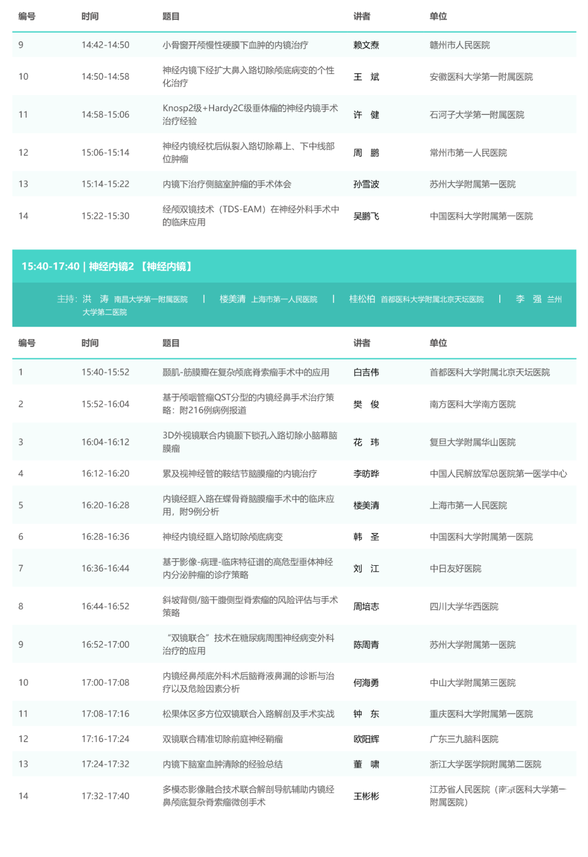The width and height of the screenshot is (588, 857).
Task: Select the time slot "16:20-16:28"
Action: pos(106,505)
